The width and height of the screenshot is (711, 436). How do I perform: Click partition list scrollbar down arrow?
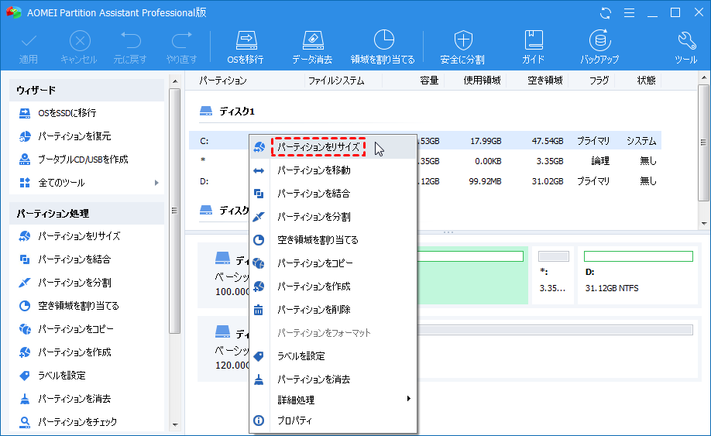pyautogui.click(x=704, y=224)
